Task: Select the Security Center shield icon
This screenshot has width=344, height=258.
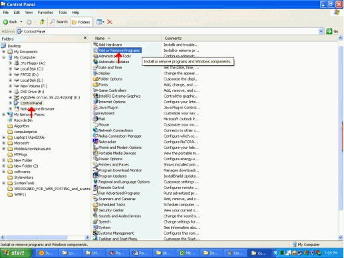Action: [95, 210]
